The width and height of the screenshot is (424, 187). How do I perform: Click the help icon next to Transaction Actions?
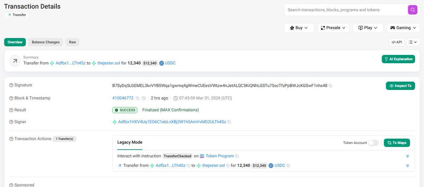point(11,139)
